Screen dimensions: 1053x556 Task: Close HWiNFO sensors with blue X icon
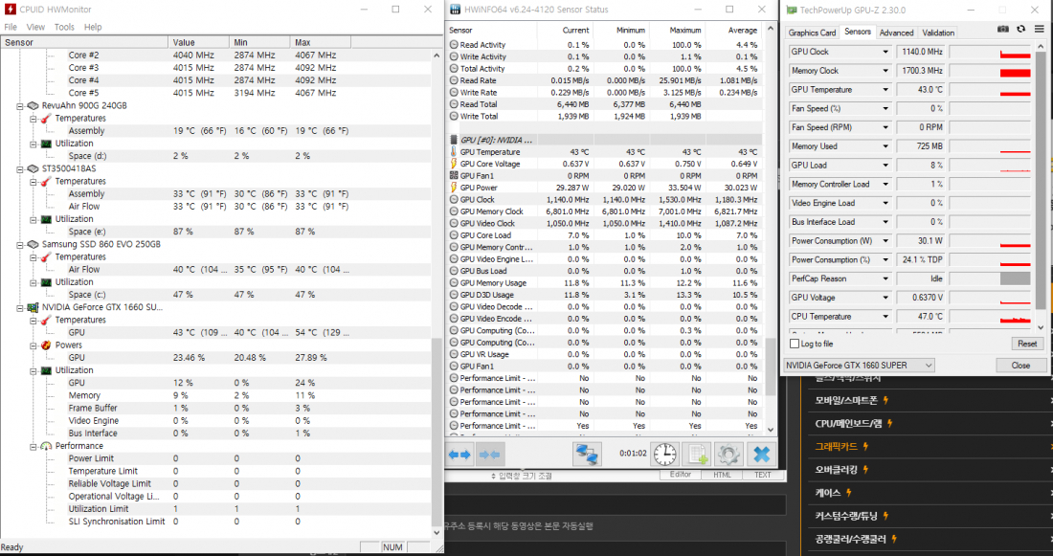(761, 455)
